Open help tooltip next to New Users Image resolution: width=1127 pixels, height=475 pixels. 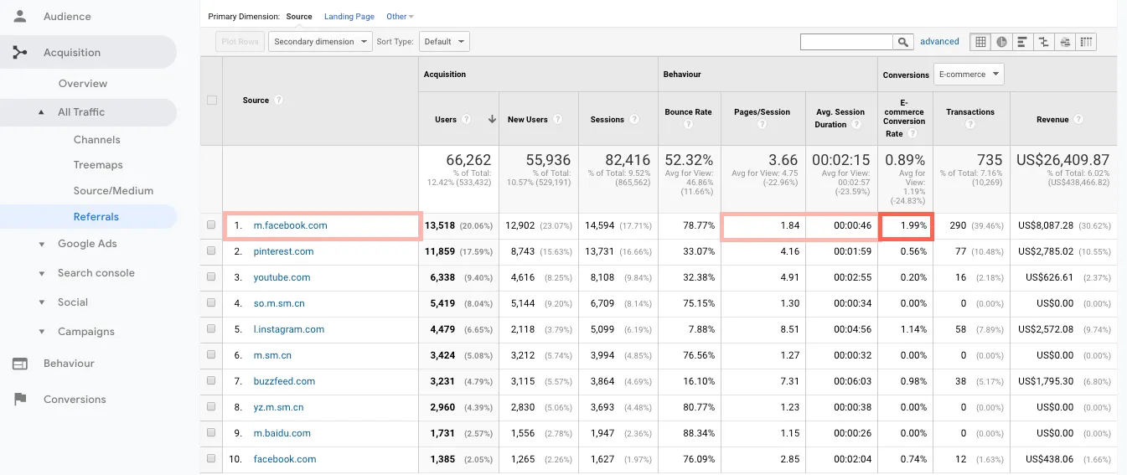[556, 119]
